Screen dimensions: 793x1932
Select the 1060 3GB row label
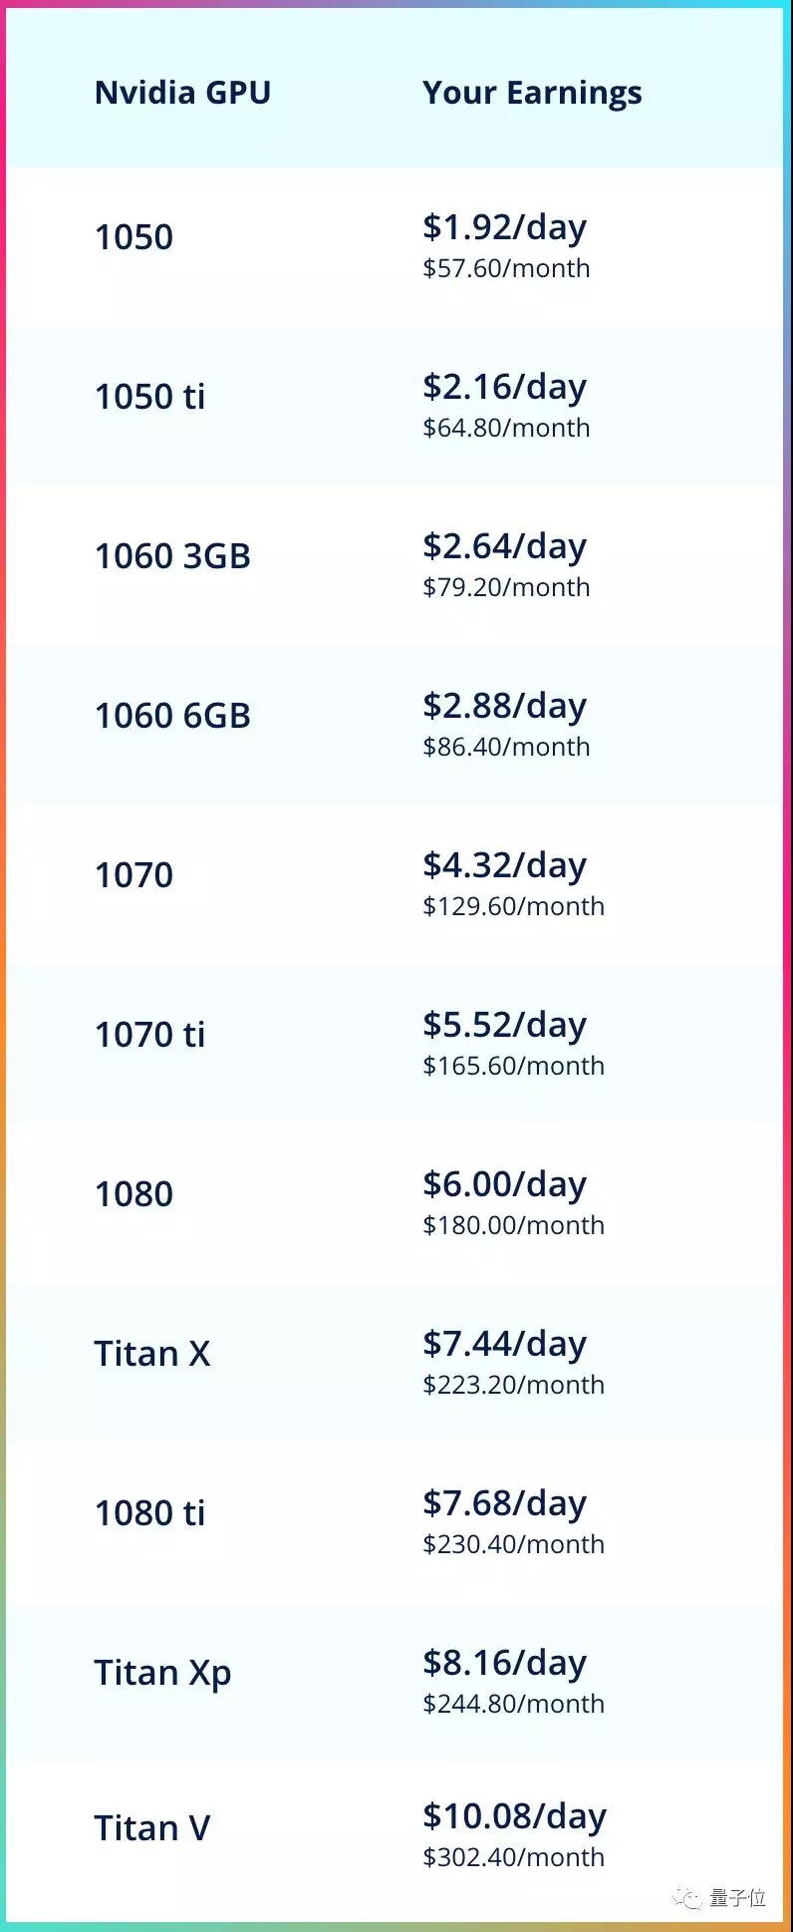click(172, 556)
